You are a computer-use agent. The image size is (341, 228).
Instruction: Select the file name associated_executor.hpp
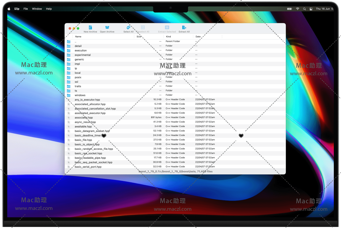[90, 113]
